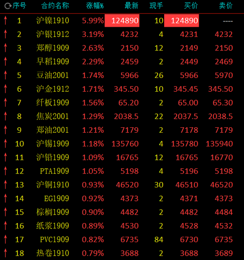Select the 沪银1912 contract
This screenshot has height=260, width=244.
52,34
